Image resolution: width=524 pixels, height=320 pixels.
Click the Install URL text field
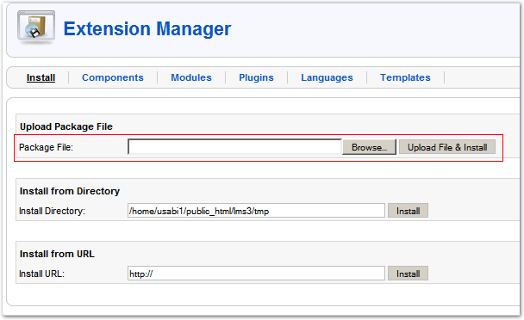[256, 274]
